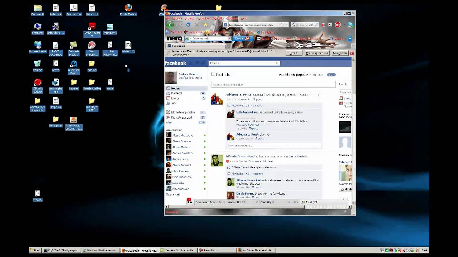Dismiss the password notification bar

click(x=351, y=53)
